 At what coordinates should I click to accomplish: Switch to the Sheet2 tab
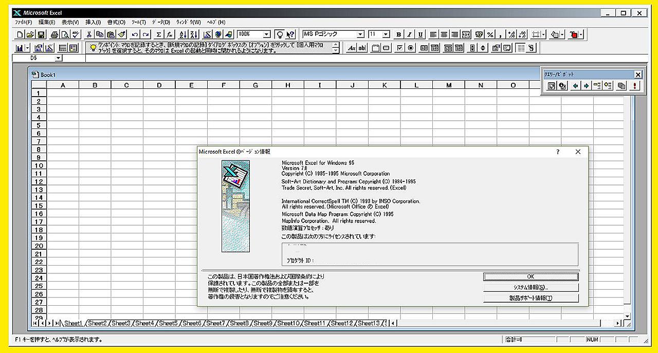tap(97, 323)
